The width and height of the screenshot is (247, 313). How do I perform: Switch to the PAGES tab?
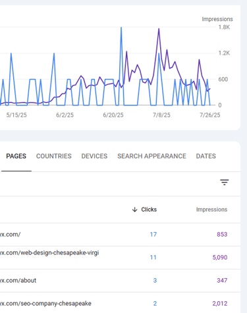[x=16, y=156]
